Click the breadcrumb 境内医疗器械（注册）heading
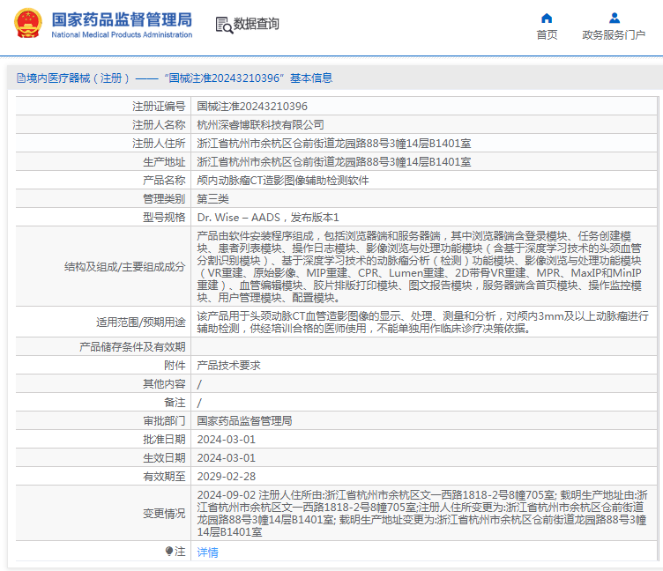The image size is (663, 571). (x=78, y=78)
